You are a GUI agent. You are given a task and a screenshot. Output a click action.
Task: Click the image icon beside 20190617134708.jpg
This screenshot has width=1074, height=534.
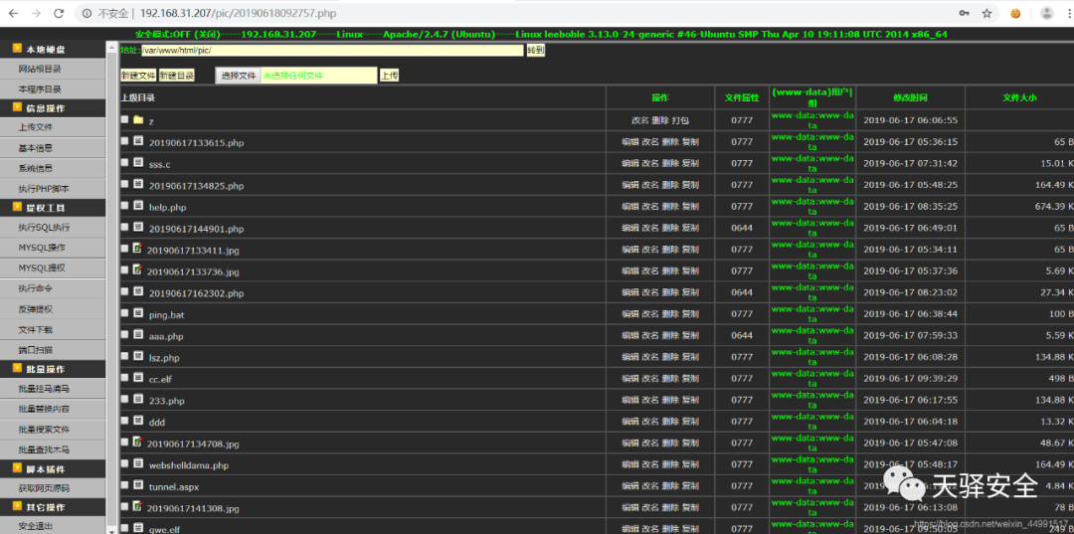pyautogui.click(x=138, y=443)
